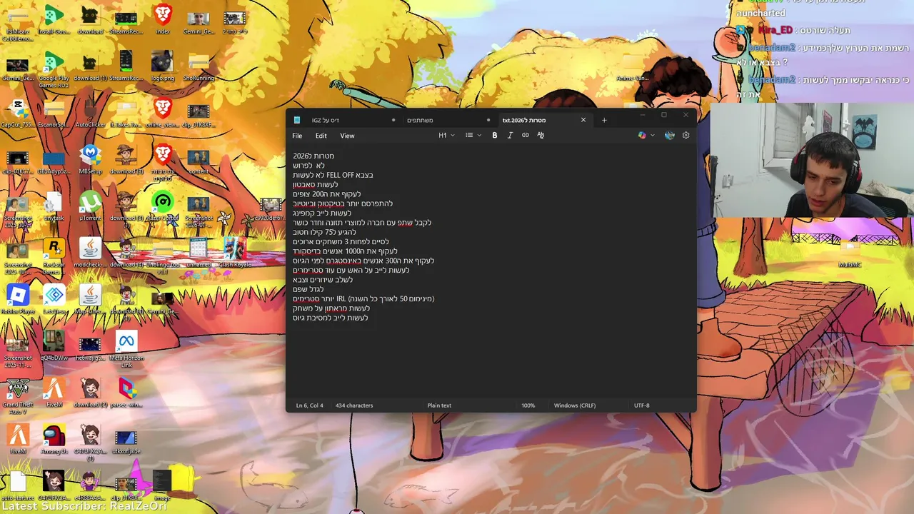Image resolution: width=914 pixels, height=514 pixels.
Task: Insert a link with the Notepad link icon
Action: coord(526,136)
